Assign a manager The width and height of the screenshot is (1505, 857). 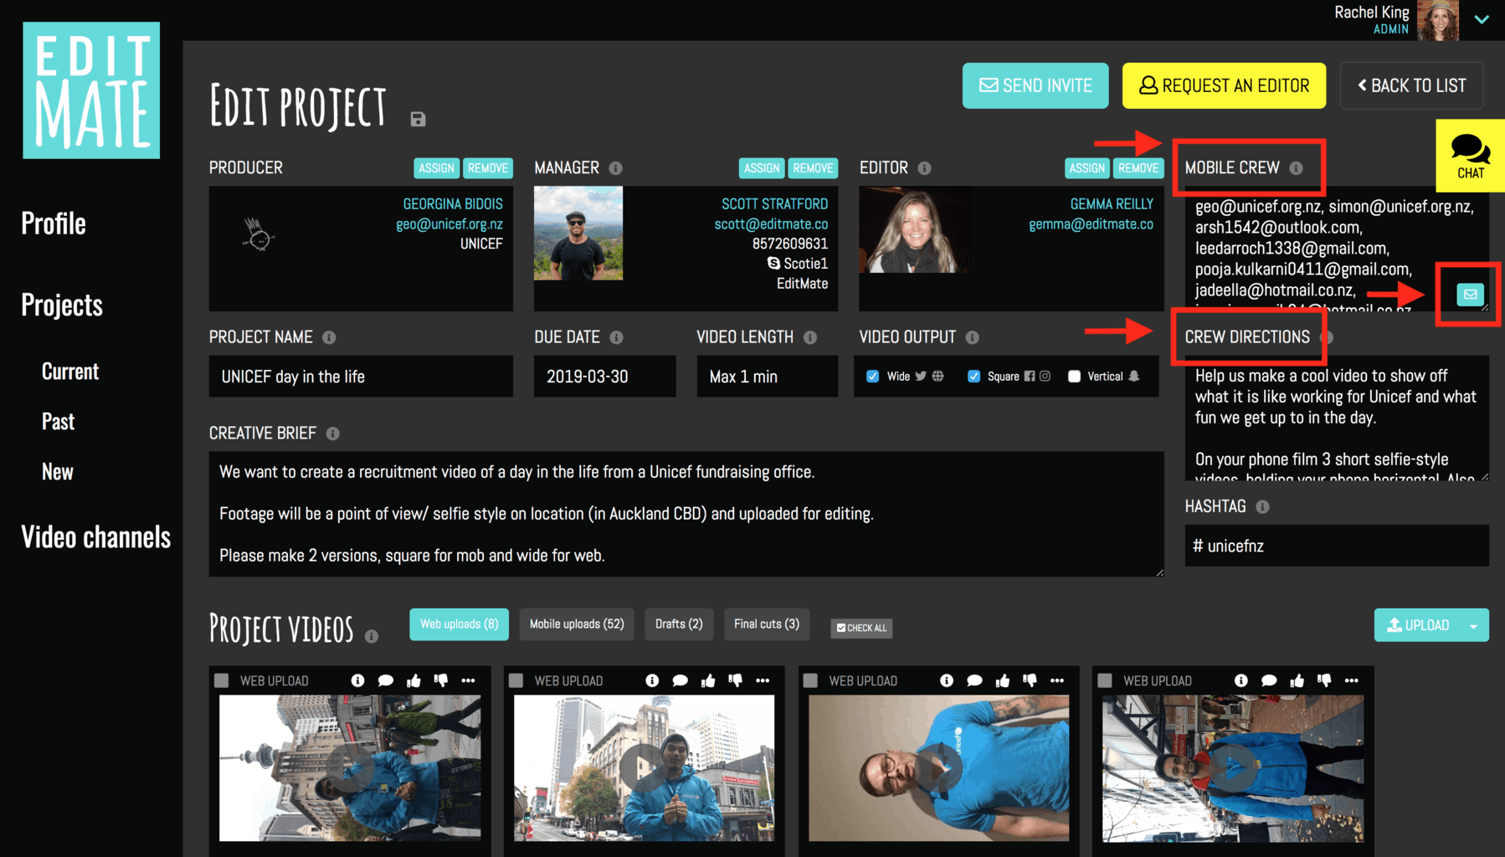pyautogui.click(x=762, y=168)
